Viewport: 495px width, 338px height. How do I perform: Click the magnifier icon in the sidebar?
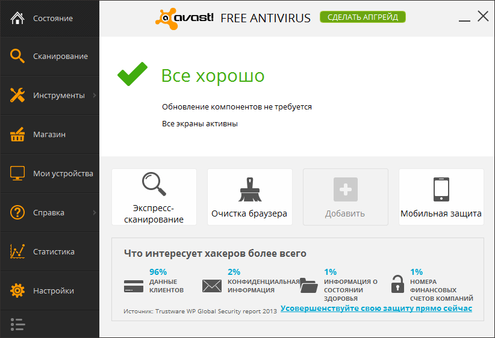click(x=17, y=56)
